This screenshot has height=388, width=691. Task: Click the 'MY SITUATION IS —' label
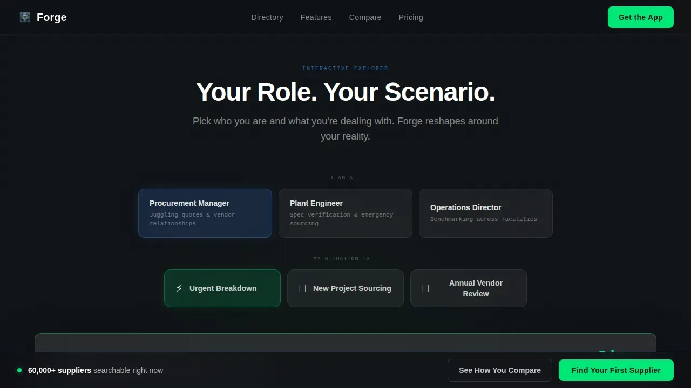[x=345, y=259]
